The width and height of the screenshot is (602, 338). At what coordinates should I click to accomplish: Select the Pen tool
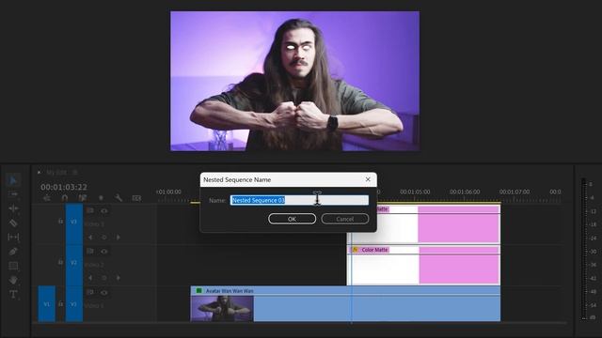coord(13,252)
